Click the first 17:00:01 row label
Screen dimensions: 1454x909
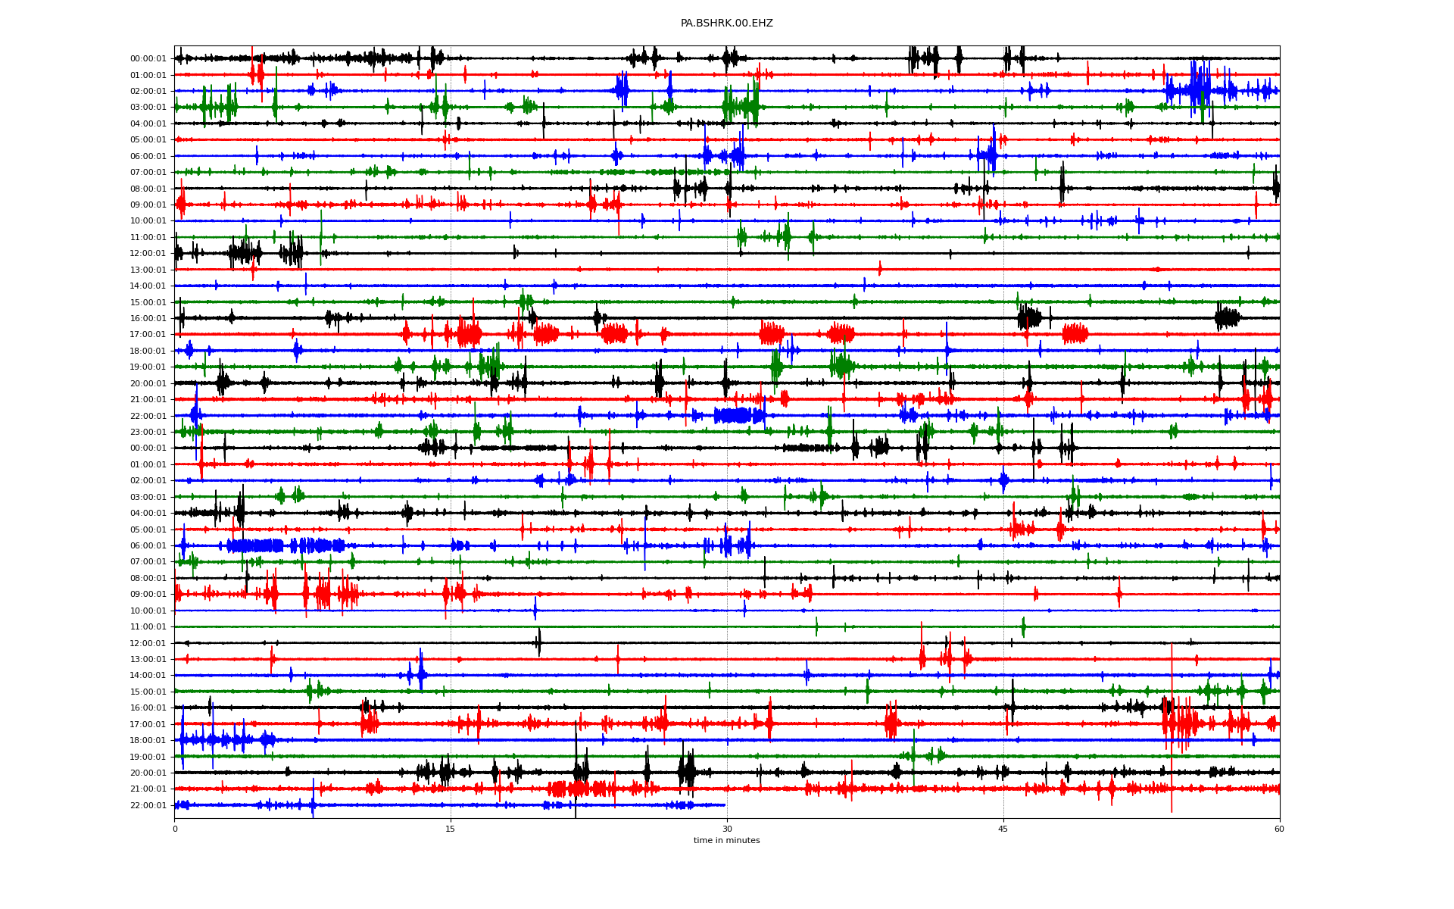[148, 335]
